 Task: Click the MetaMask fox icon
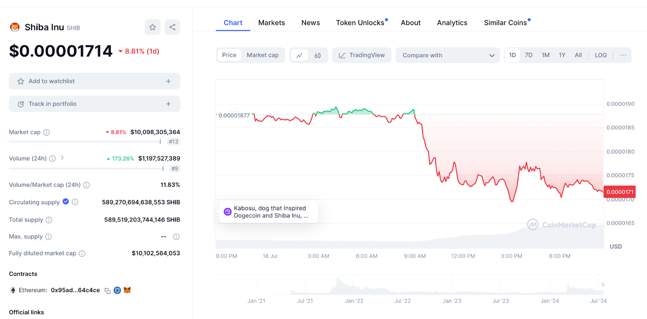pos(127,290)
